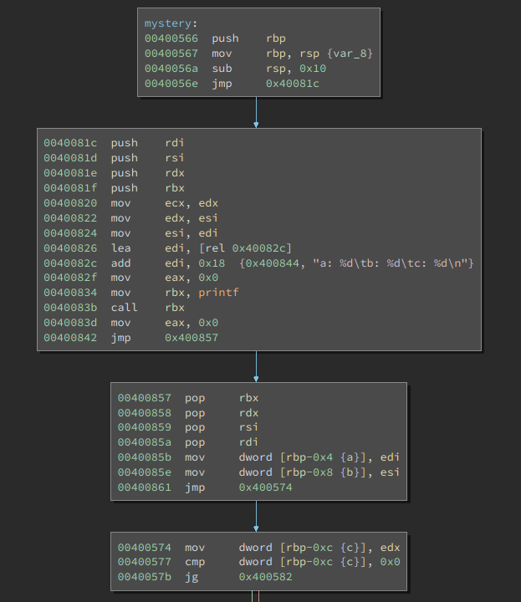Select address 0040083d after the call
The image size is (521, 602).
(70, 323)
